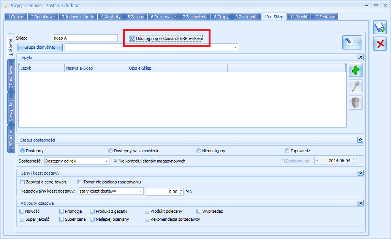391x239 pixels.
Task: Click the Opis e-Sklep column header
Action: [177, 68]
